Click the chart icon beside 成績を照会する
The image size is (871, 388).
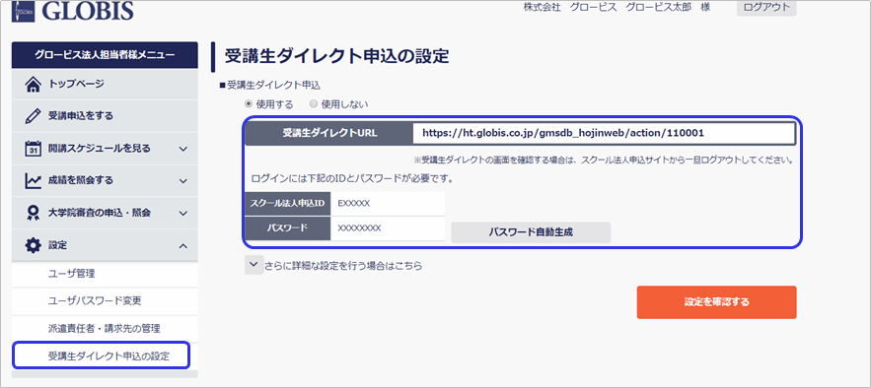click(x=34, y=180)
